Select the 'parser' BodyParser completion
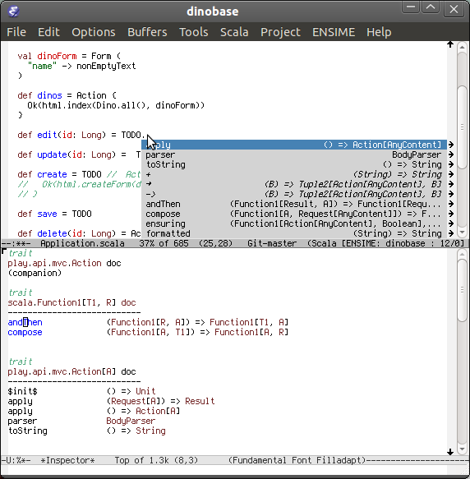The width and height of the screenshot is (470, 479). click(x=294, y=154)
